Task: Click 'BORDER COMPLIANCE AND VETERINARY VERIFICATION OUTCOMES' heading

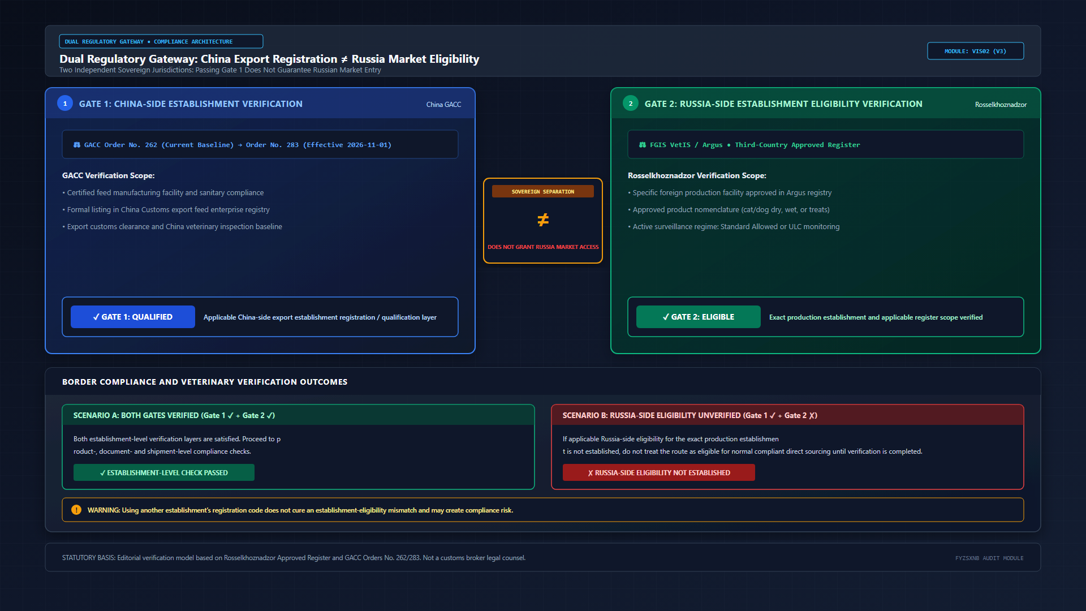Action: click(x=205, y=382)
